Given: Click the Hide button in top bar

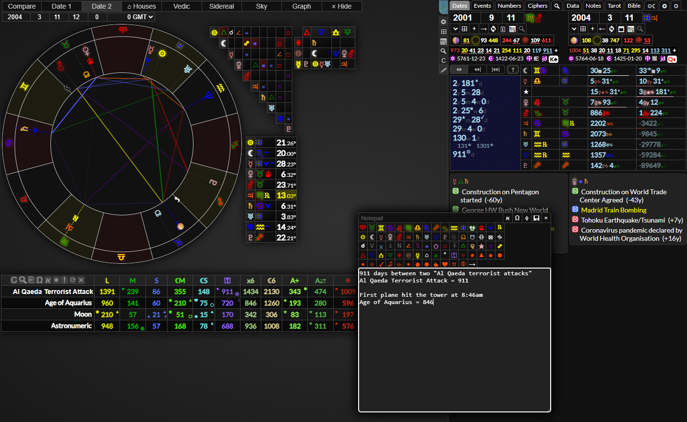Looking at the screenshot, I should pyautogui.click(x=341, y=6).
